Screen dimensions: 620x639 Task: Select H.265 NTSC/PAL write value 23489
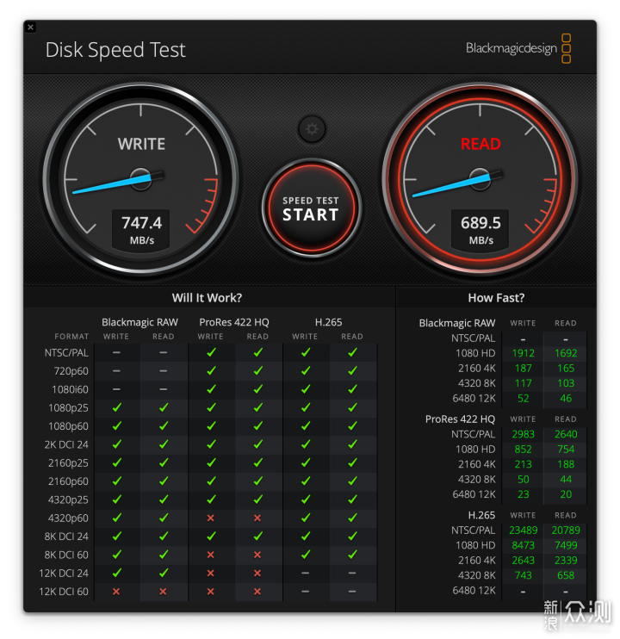[523, 530]
